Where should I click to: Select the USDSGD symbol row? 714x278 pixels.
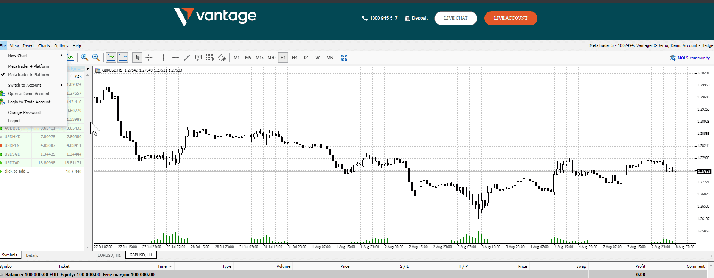42,154
